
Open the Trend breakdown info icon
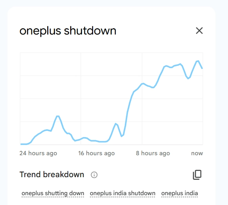94,175
